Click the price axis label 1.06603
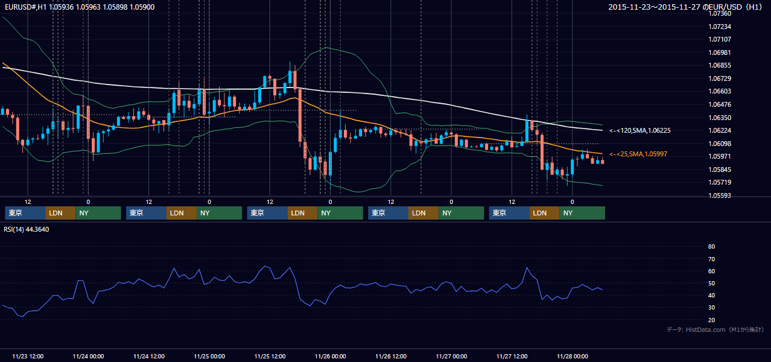771x362 pixels. click(x=720, y=91)
